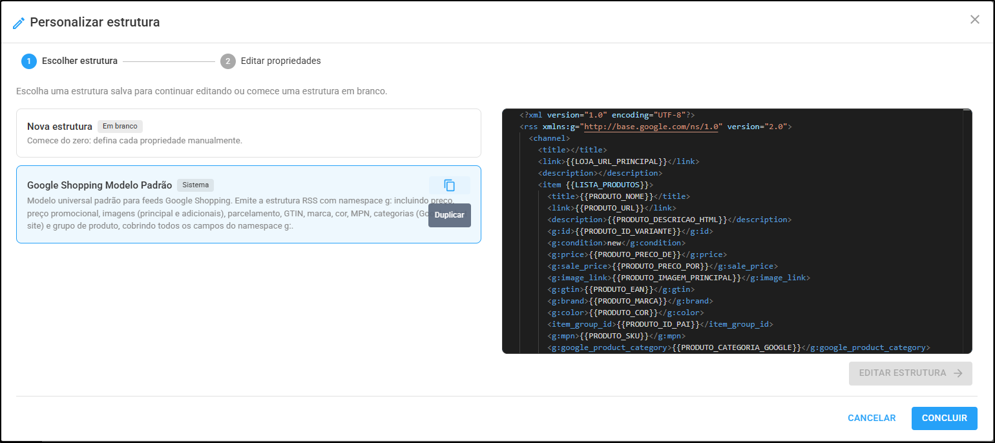Image resolution: width=995 pixels, height=443 pixels.
Task: Choose the Nova estrutura blank card
Action: (x=249, y=133)
